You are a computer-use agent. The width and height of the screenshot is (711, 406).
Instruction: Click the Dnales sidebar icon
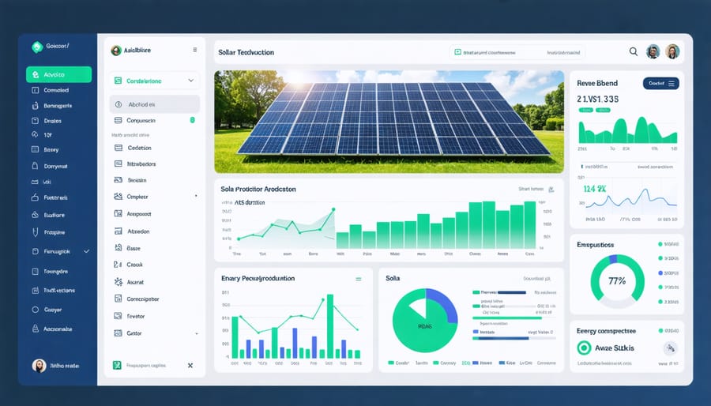point(35,121)
